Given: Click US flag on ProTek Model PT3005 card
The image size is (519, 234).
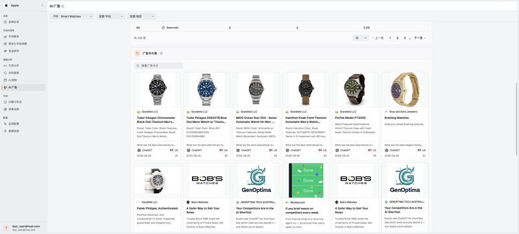Looking at the screenshot, I should click(370, 150).
